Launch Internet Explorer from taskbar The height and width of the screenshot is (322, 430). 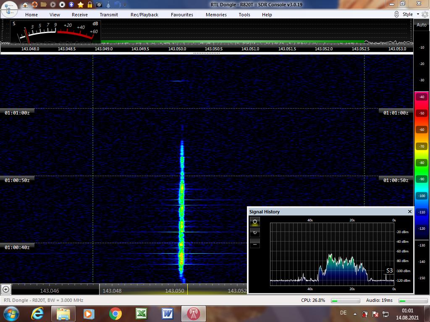[37, 314]
